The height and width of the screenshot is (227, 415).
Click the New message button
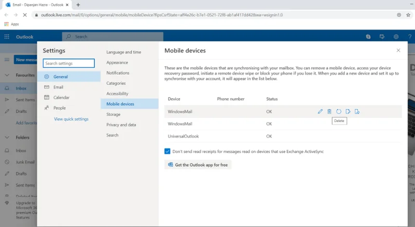[x=25, y=59]
